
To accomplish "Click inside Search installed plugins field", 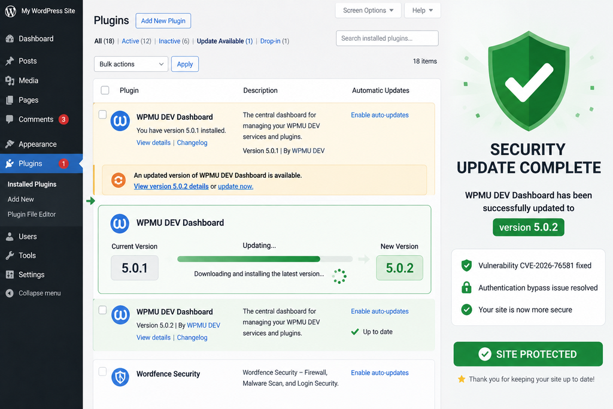I will [387, 38].
